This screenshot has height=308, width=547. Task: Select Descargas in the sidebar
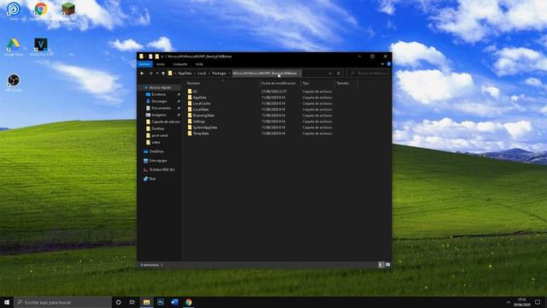coord(159,101)
